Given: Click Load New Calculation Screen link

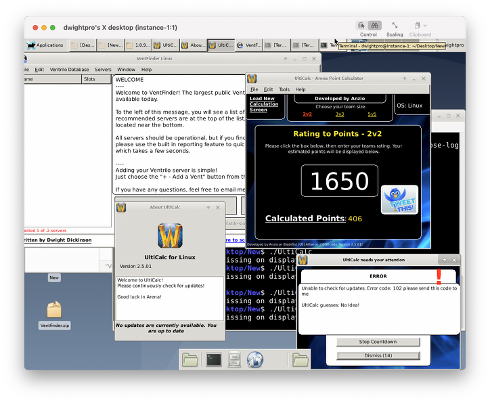Looking at the screenshot, I should pyautogui.click(x=263, y=104).
